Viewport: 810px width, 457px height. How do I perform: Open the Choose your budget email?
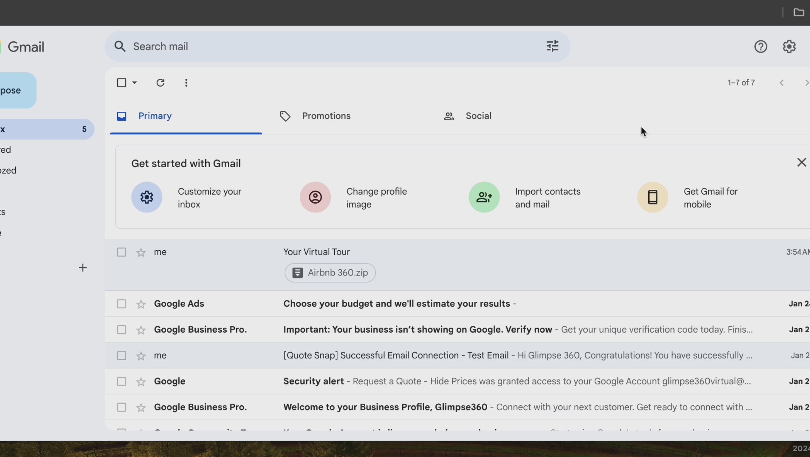(457, 304)
